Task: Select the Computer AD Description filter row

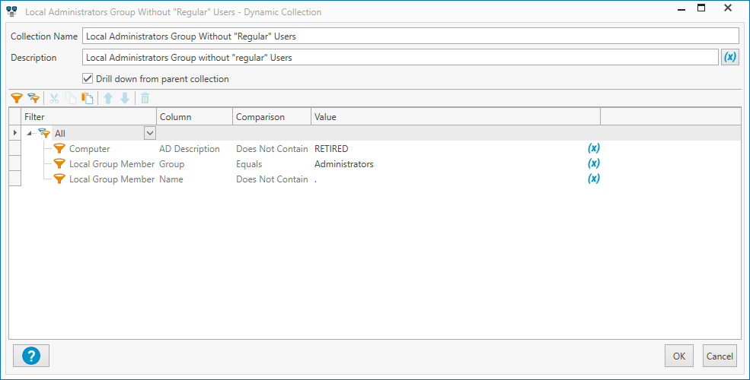Action: coord(90,149)
